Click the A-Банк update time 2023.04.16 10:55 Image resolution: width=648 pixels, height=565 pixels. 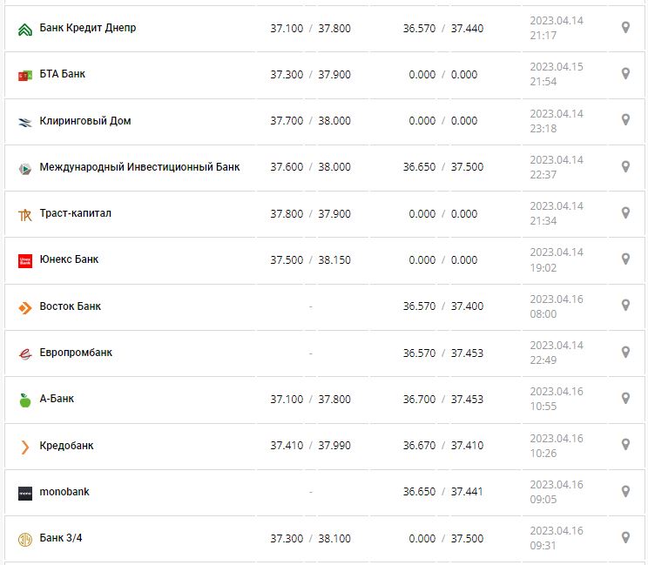tap(556, 399)
